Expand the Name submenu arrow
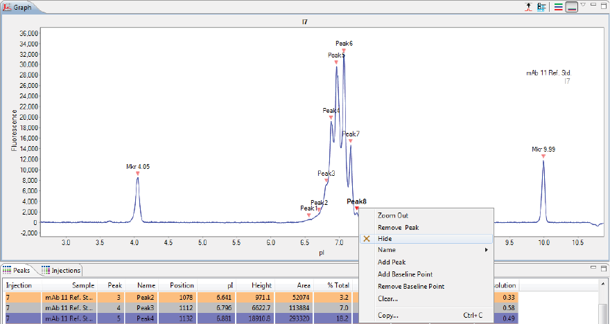 click(485, 250)
